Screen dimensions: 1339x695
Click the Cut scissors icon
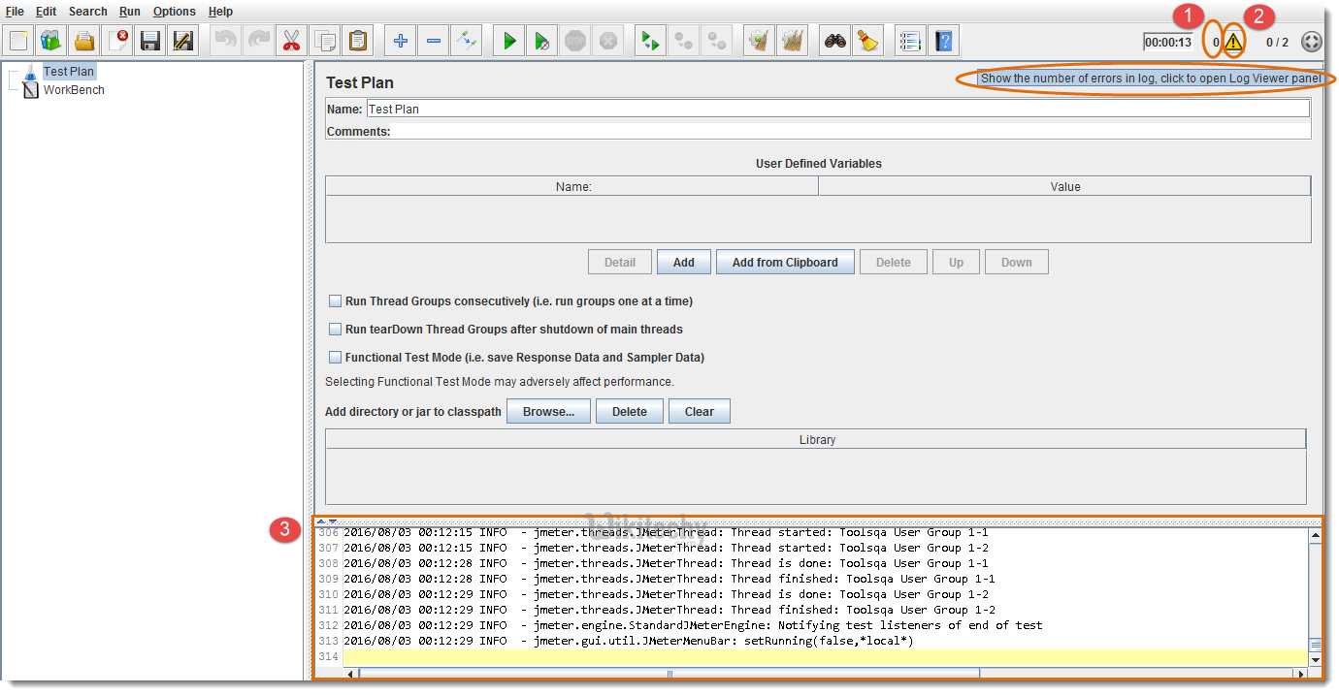coord(290,41)
